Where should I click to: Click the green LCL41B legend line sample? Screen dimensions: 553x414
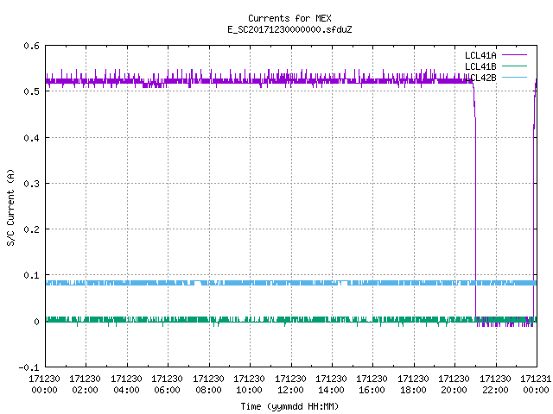point(514,66)
